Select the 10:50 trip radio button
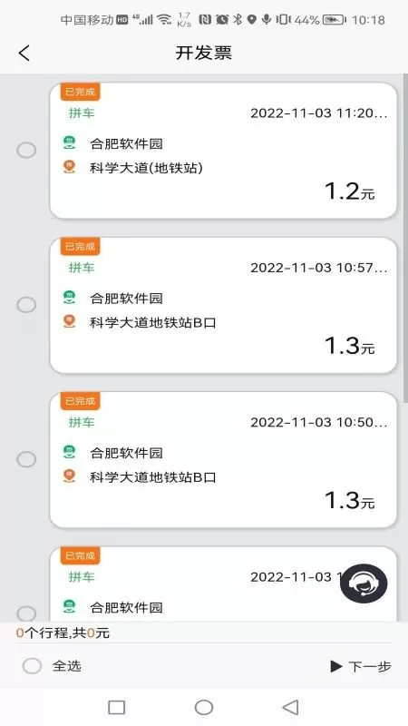408x726 pixels. click(26, 459)
